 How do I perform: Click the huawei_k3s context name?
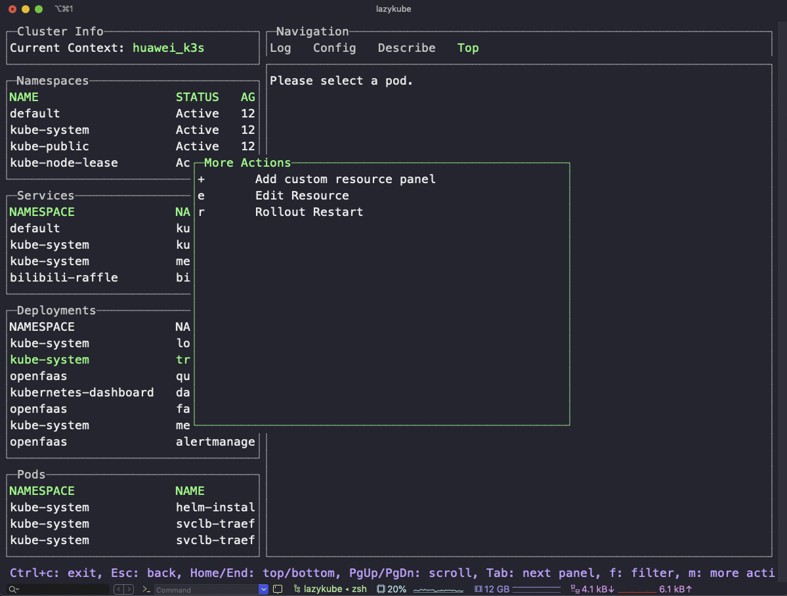(168, 48)
